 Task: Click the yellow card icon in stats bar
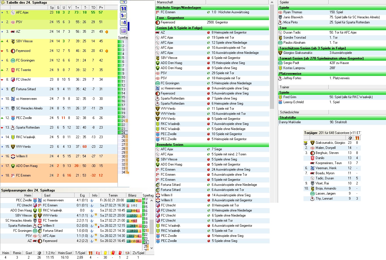click(x=105, y=253)
